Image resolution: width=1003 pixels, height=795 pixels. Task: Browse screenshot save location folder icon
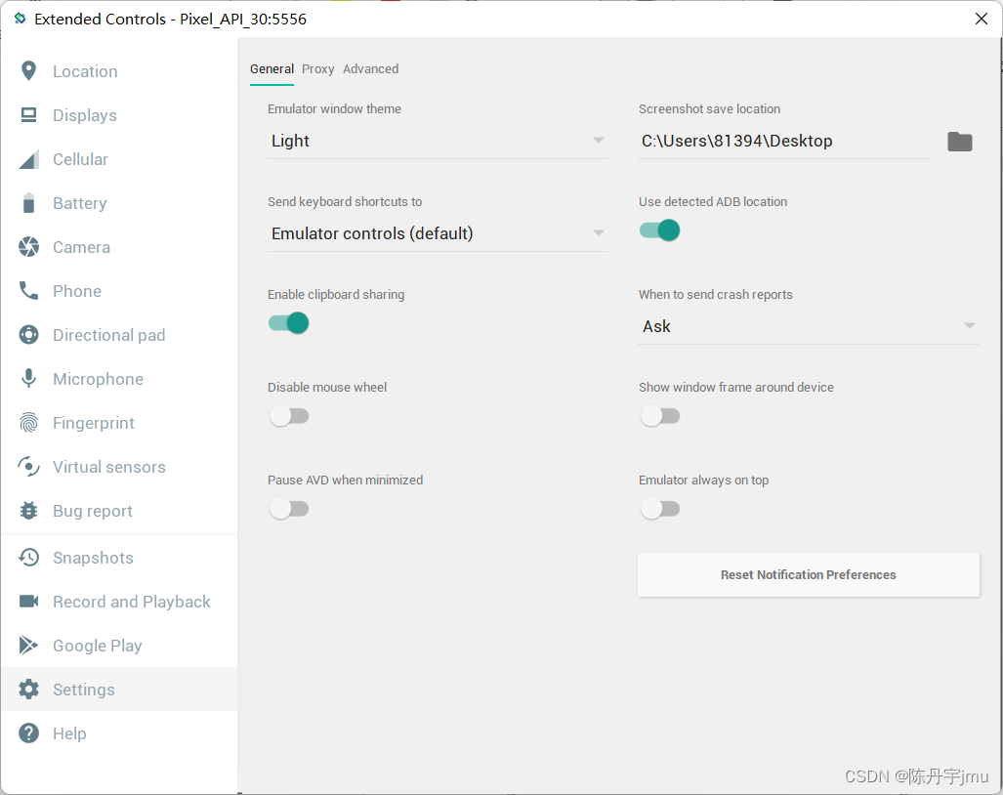click(960, 142)
